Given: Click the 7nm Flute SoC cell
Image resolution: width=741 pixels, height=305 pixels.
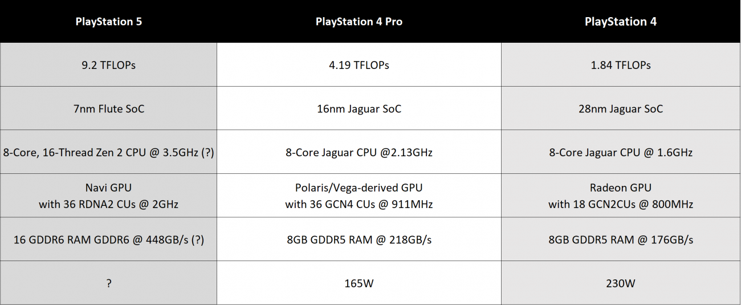Looking at the screenshot, I should (x=108, y=108).
